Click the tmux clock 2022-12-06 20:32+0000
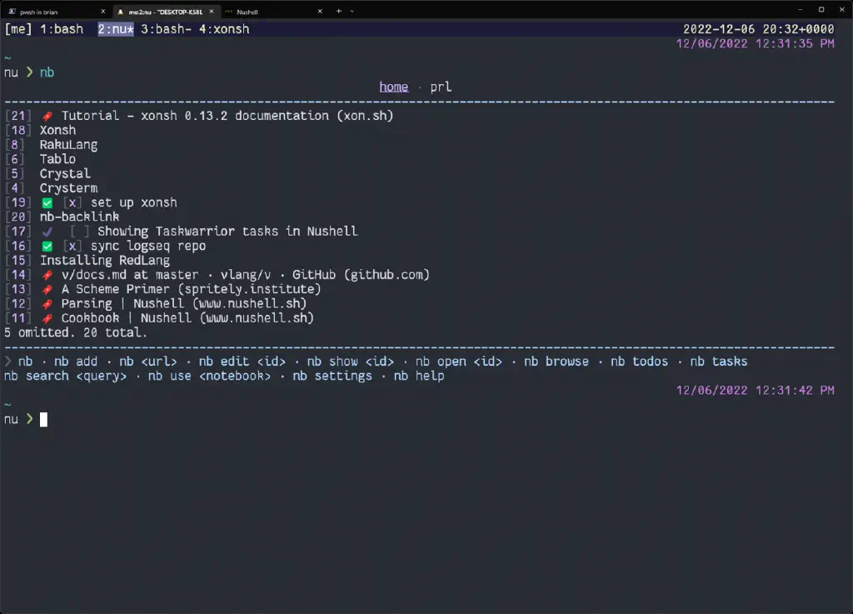 758,29
